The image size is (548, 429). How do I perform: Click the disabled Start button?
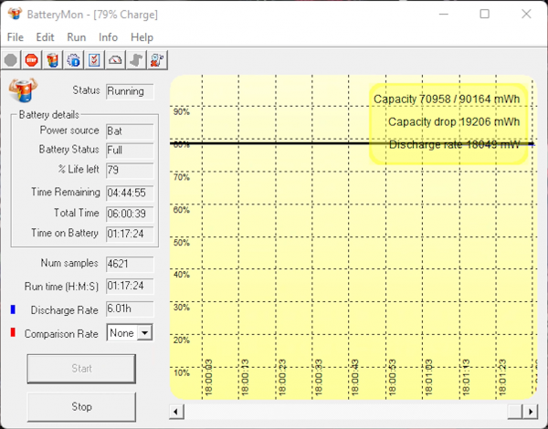click(81, 369)
